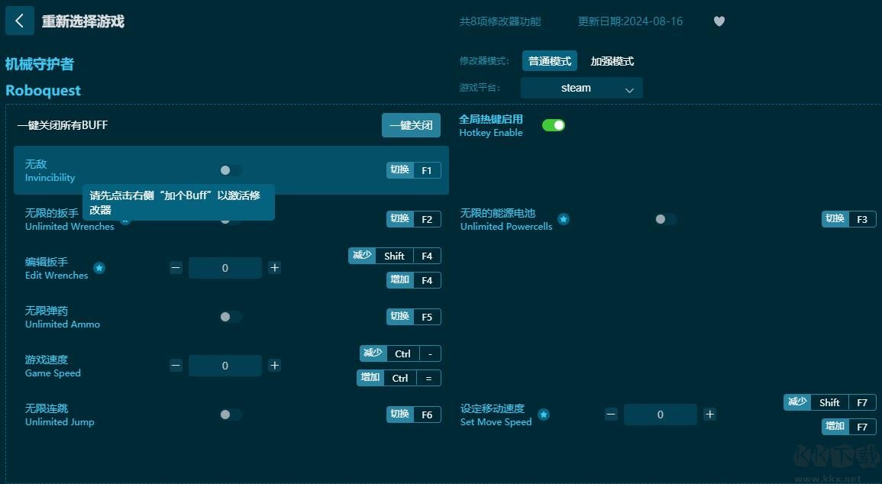Click the back arrow to reselect game
Screen dimensions: 882x484
[19, 21]
